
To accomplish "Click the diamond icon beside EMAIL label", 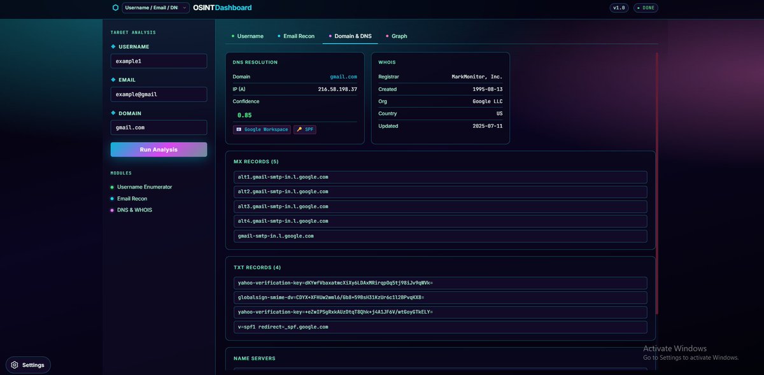I will (x=113, y=80).
